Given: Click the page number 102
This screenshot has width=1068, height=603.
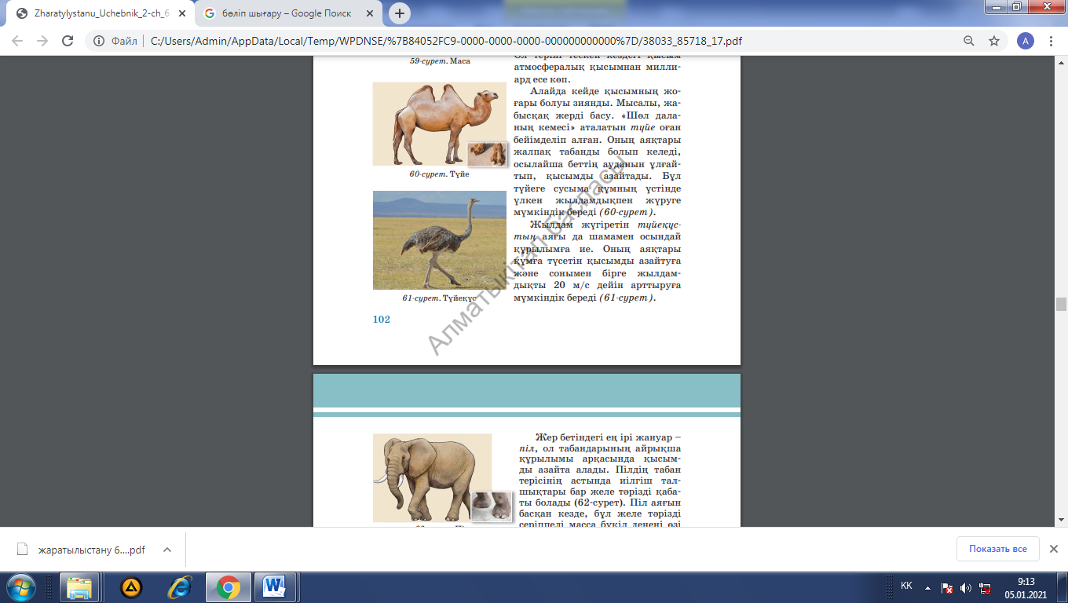Looking at the screenshot, I should pyautogui.click(x=381, y=320).
